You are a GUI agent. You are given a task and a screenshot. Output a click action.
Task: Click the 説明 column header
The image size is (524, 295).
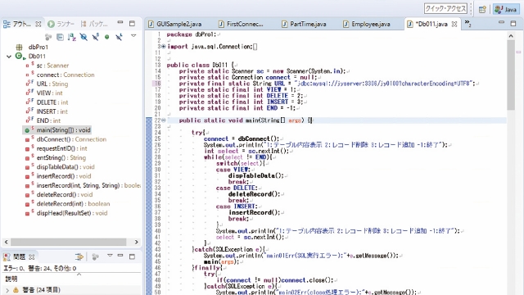click(x=11, y=279)
